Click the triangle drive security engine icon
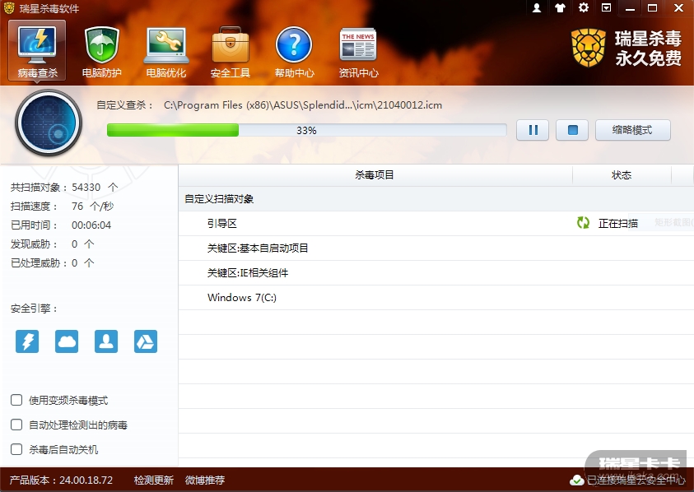Screen dimensions: 694x492 pyautogui.click(x=146, y=341)
